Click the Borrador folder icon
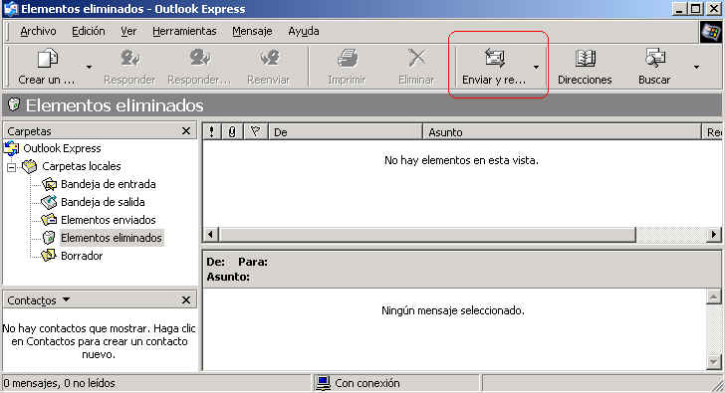 pyautogui.click(x=49, y=256)
